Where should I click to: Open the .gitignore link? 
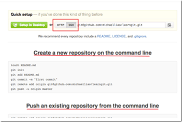140,36
